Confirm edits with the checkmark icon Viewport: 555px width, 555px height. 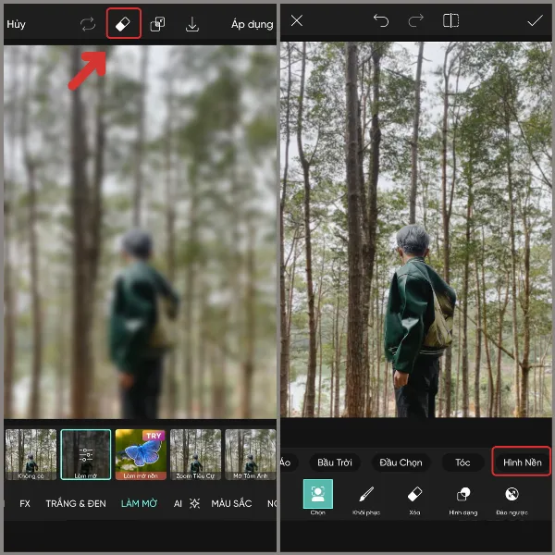(x=535, y=20)
